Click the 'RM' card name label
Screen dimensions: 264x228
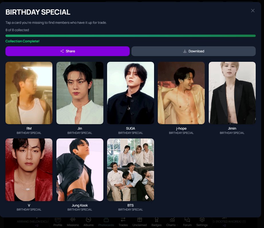click(29, 128)
